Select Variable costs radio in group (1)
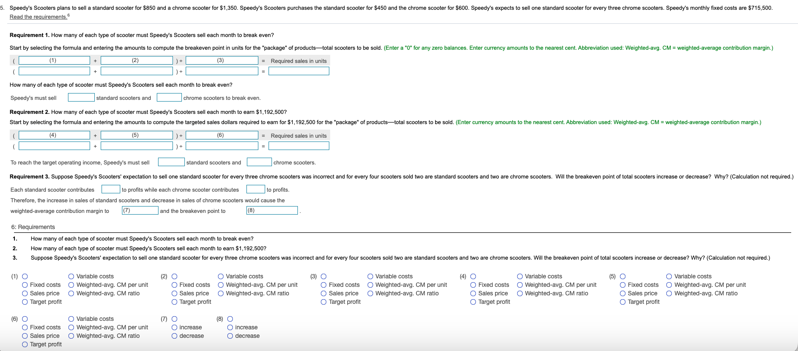The image size is (798, 351). pyautogui.click(x=71, y=277)
